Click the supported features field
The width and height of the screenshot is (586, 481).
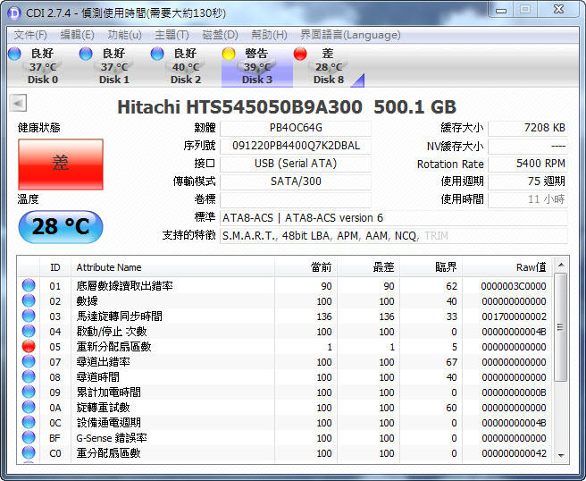tap(394, 236)
